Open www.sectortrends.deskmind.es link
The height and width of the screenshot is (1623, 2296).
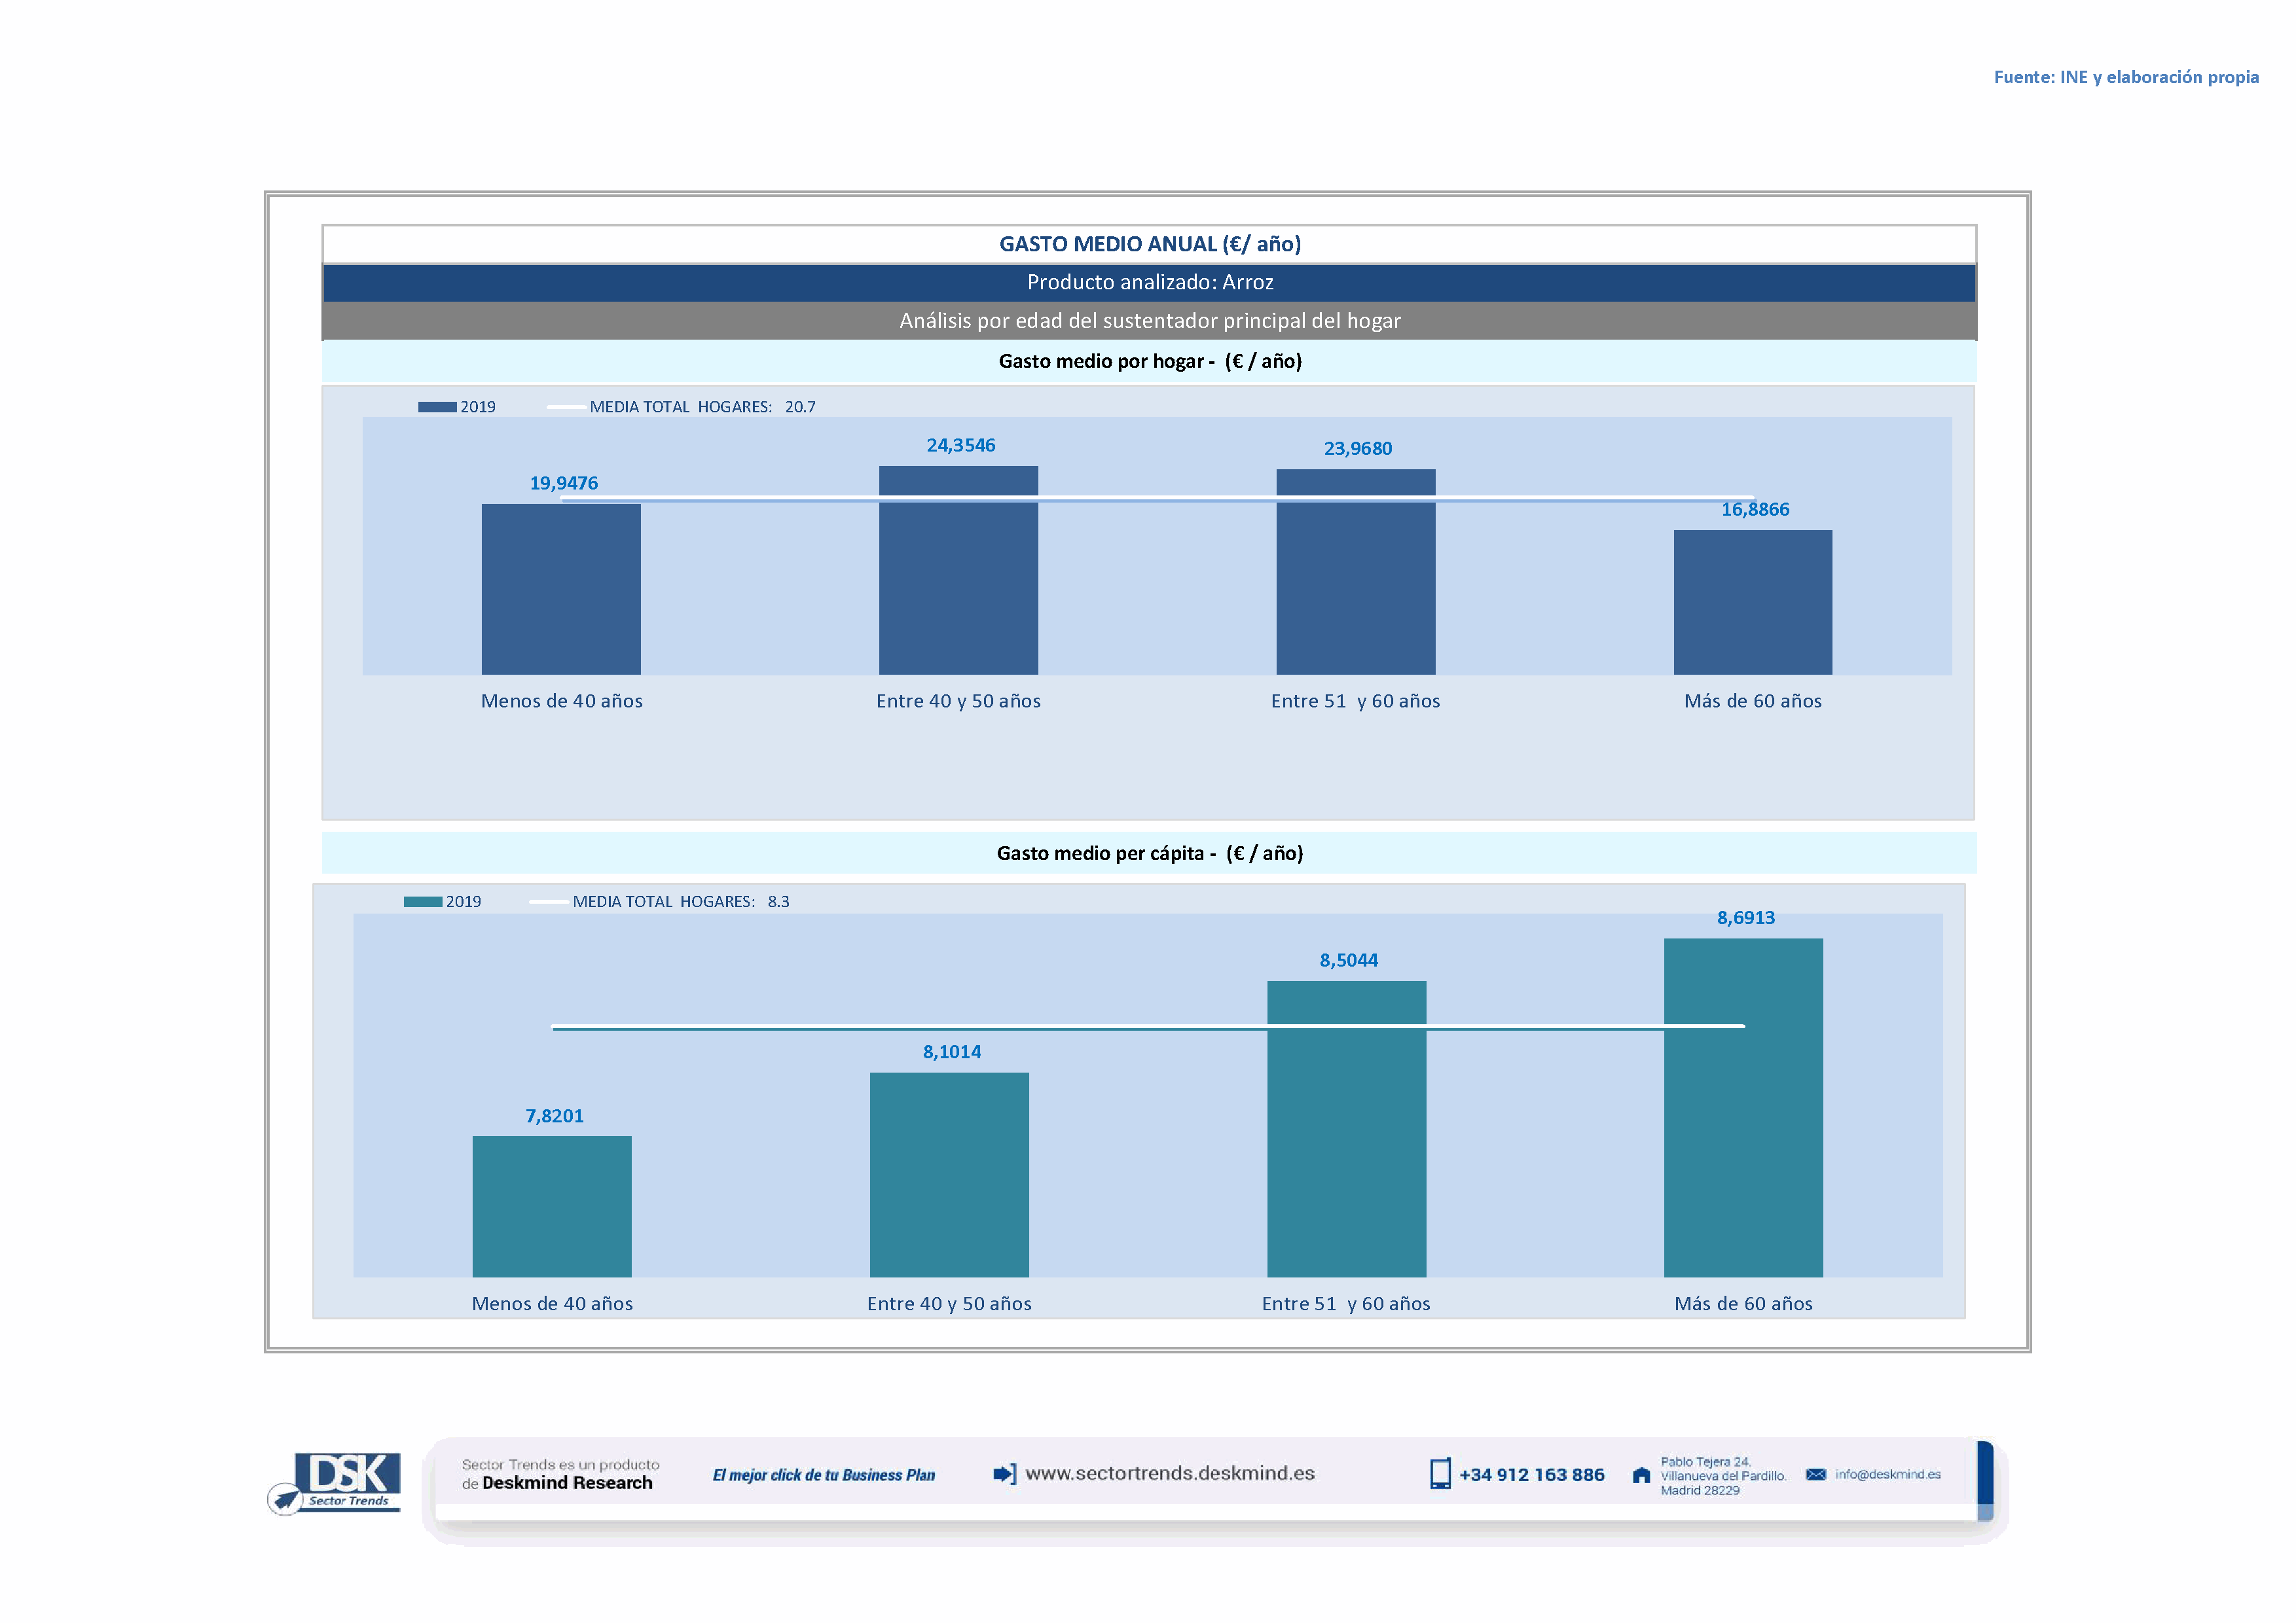pyautogui.click(x=1170, y=1473)
